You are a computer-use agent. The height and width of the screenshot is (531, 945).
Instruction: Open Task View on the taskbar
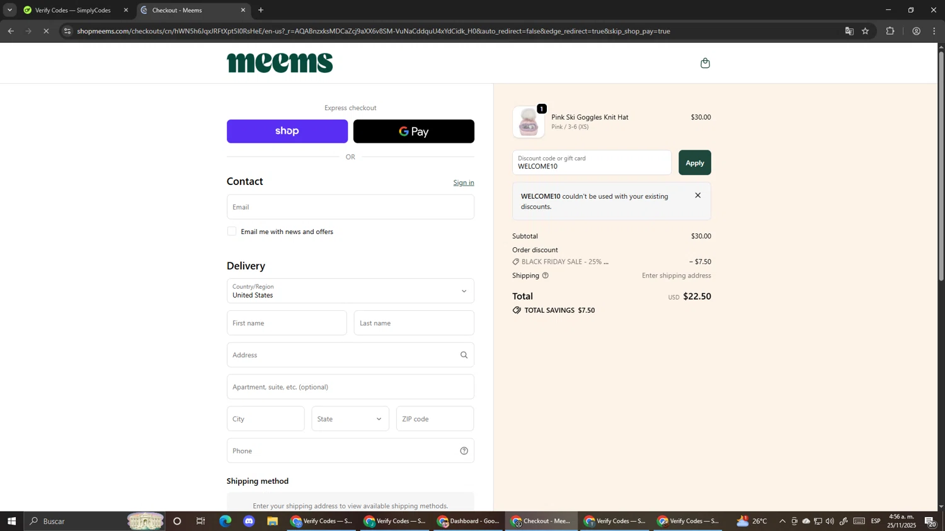(200, 521)
